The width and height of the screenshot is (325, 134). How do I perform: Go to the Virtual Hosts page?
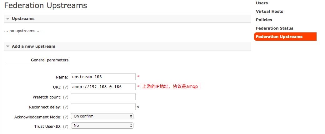(x=269, y=12)
